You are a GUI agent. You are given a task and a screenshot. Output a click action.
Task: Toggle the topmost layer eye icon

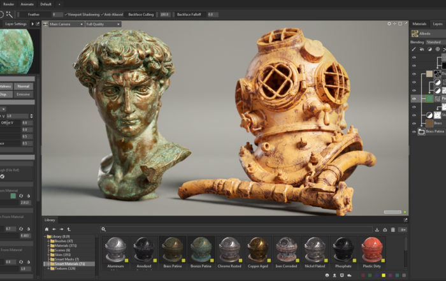[414, 57]
